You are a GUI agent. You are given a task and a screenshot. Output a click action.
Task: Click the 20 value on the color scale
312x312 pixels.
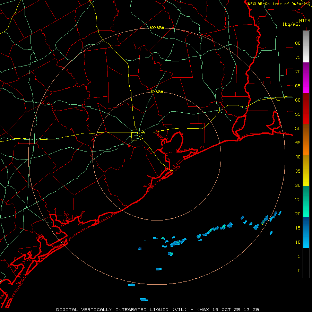click(298, 214)
